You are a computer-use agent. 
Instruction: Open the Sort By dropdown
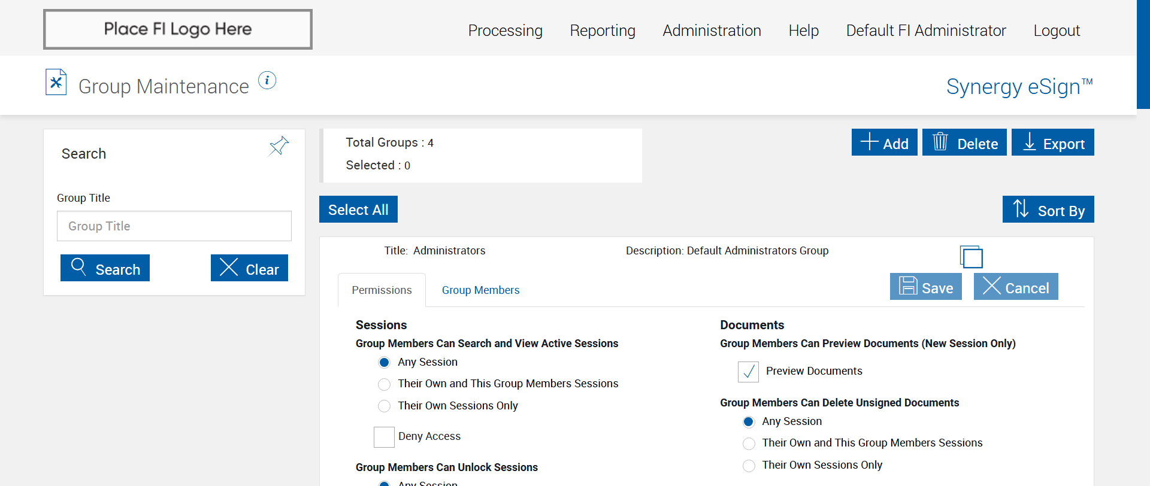(x=1048, y=209)
